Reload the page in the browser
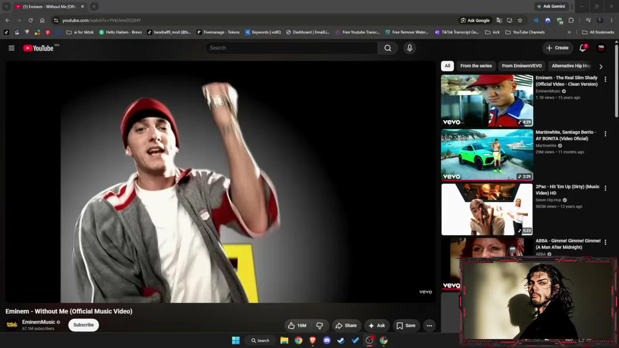Screen dimensions: 619x348 click(x=30, y=20)
